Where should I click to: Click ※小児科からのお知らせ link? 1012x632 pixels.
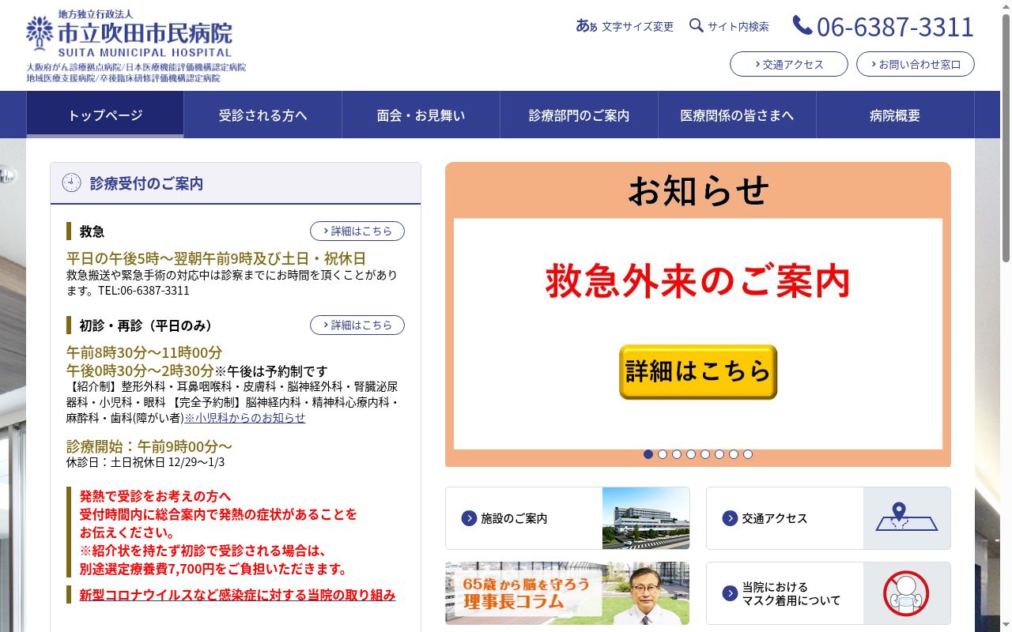[x=245, y=417]
